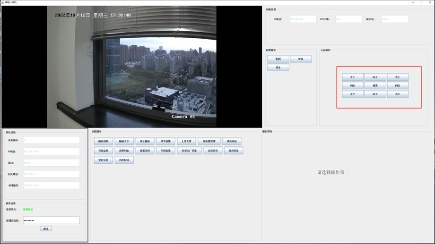Image resolution: width=435 pixels, height=244 pixels.
Task: Select the 用户名 username field in camera info
Action: tap(394, 19)
